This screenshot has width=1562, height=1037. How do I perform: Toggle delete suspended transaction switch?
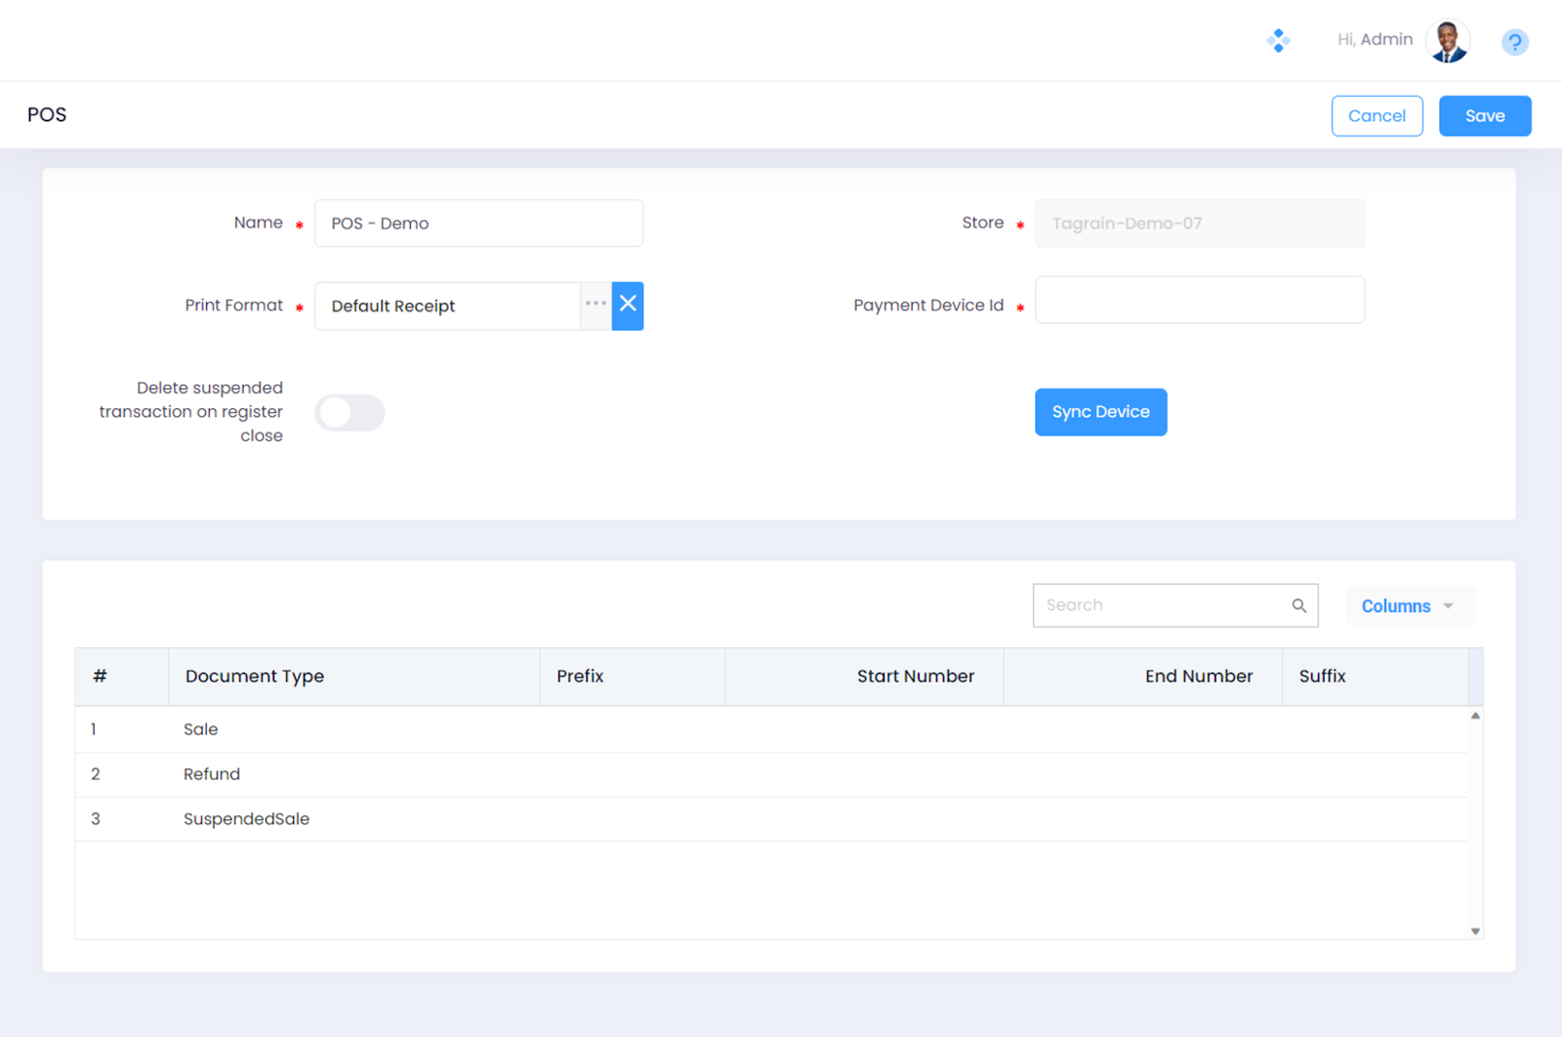pos(349,413)
